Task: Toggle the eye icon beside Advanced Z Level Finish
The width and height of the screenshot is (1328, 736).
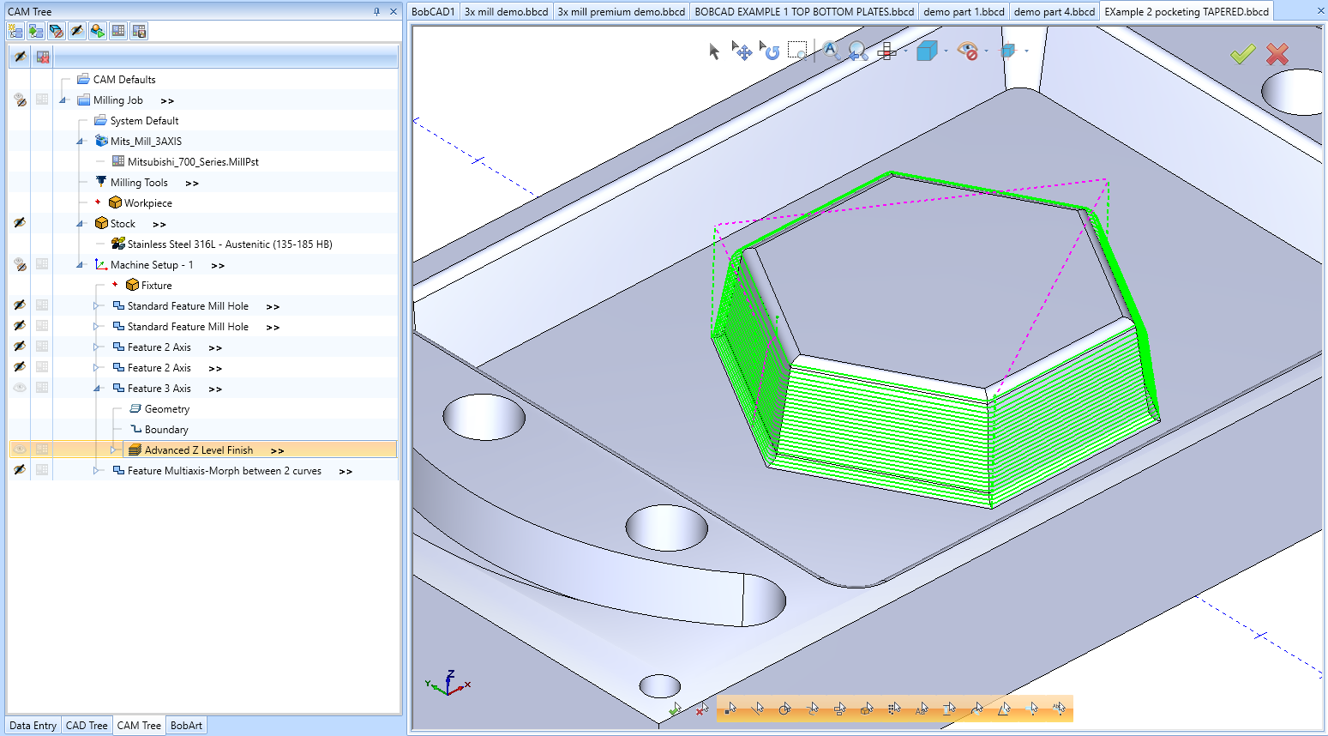Action: [x=19, y=448]
